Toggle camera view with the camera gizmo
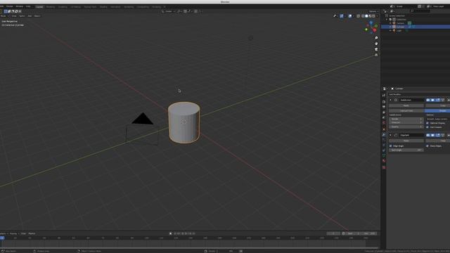Screen dimensions: 450x253 [x=376, y=49]
